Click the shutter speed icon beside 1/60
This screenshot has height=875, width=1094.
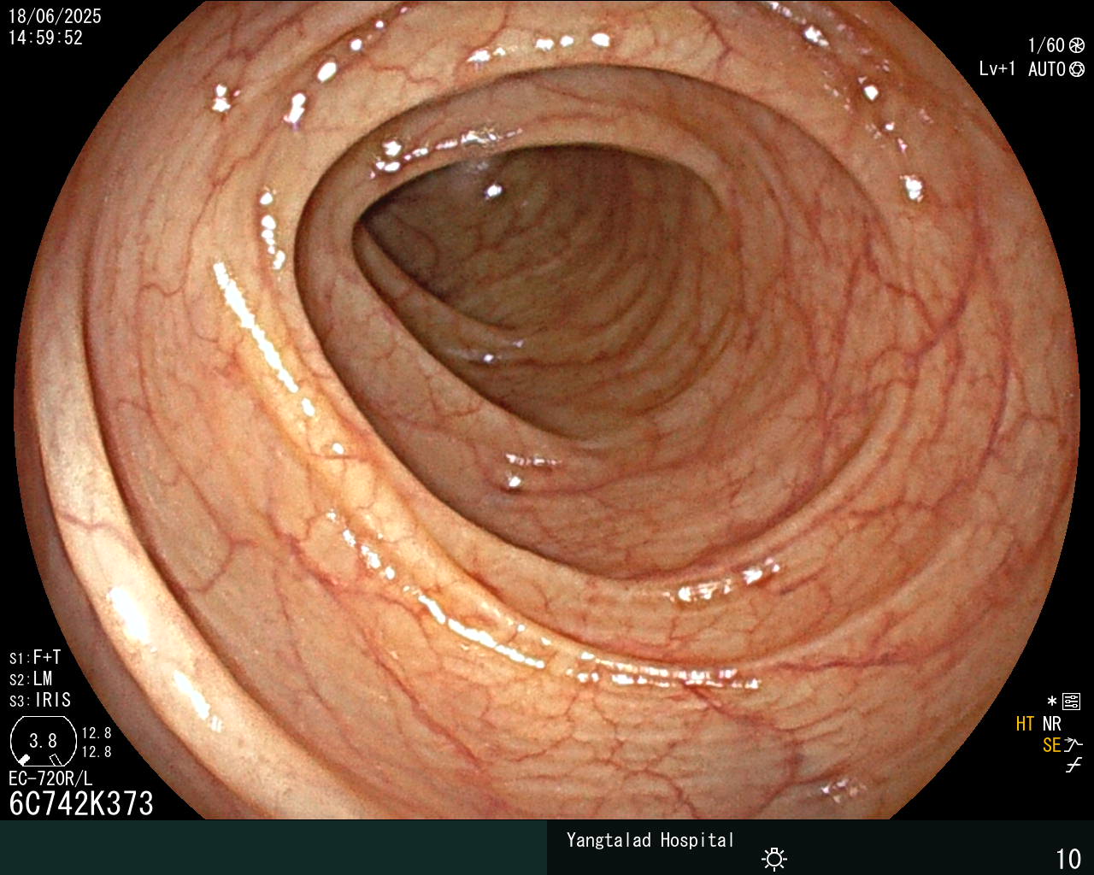1077,45
